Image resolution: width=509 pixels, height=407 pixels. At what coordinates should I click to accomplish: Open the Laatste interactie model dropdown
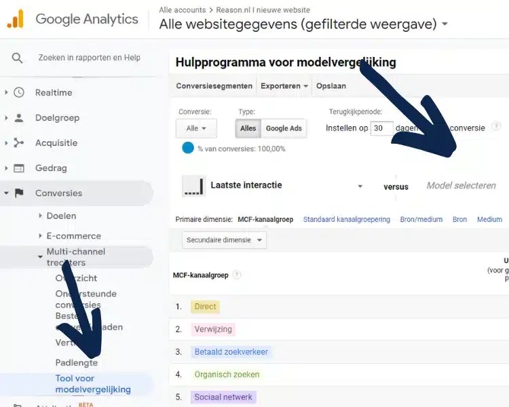point(360,187)
